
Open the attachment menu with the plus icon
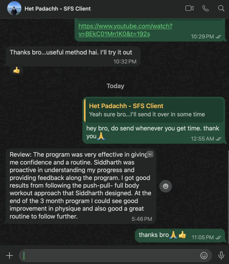(x=10, y=255)
